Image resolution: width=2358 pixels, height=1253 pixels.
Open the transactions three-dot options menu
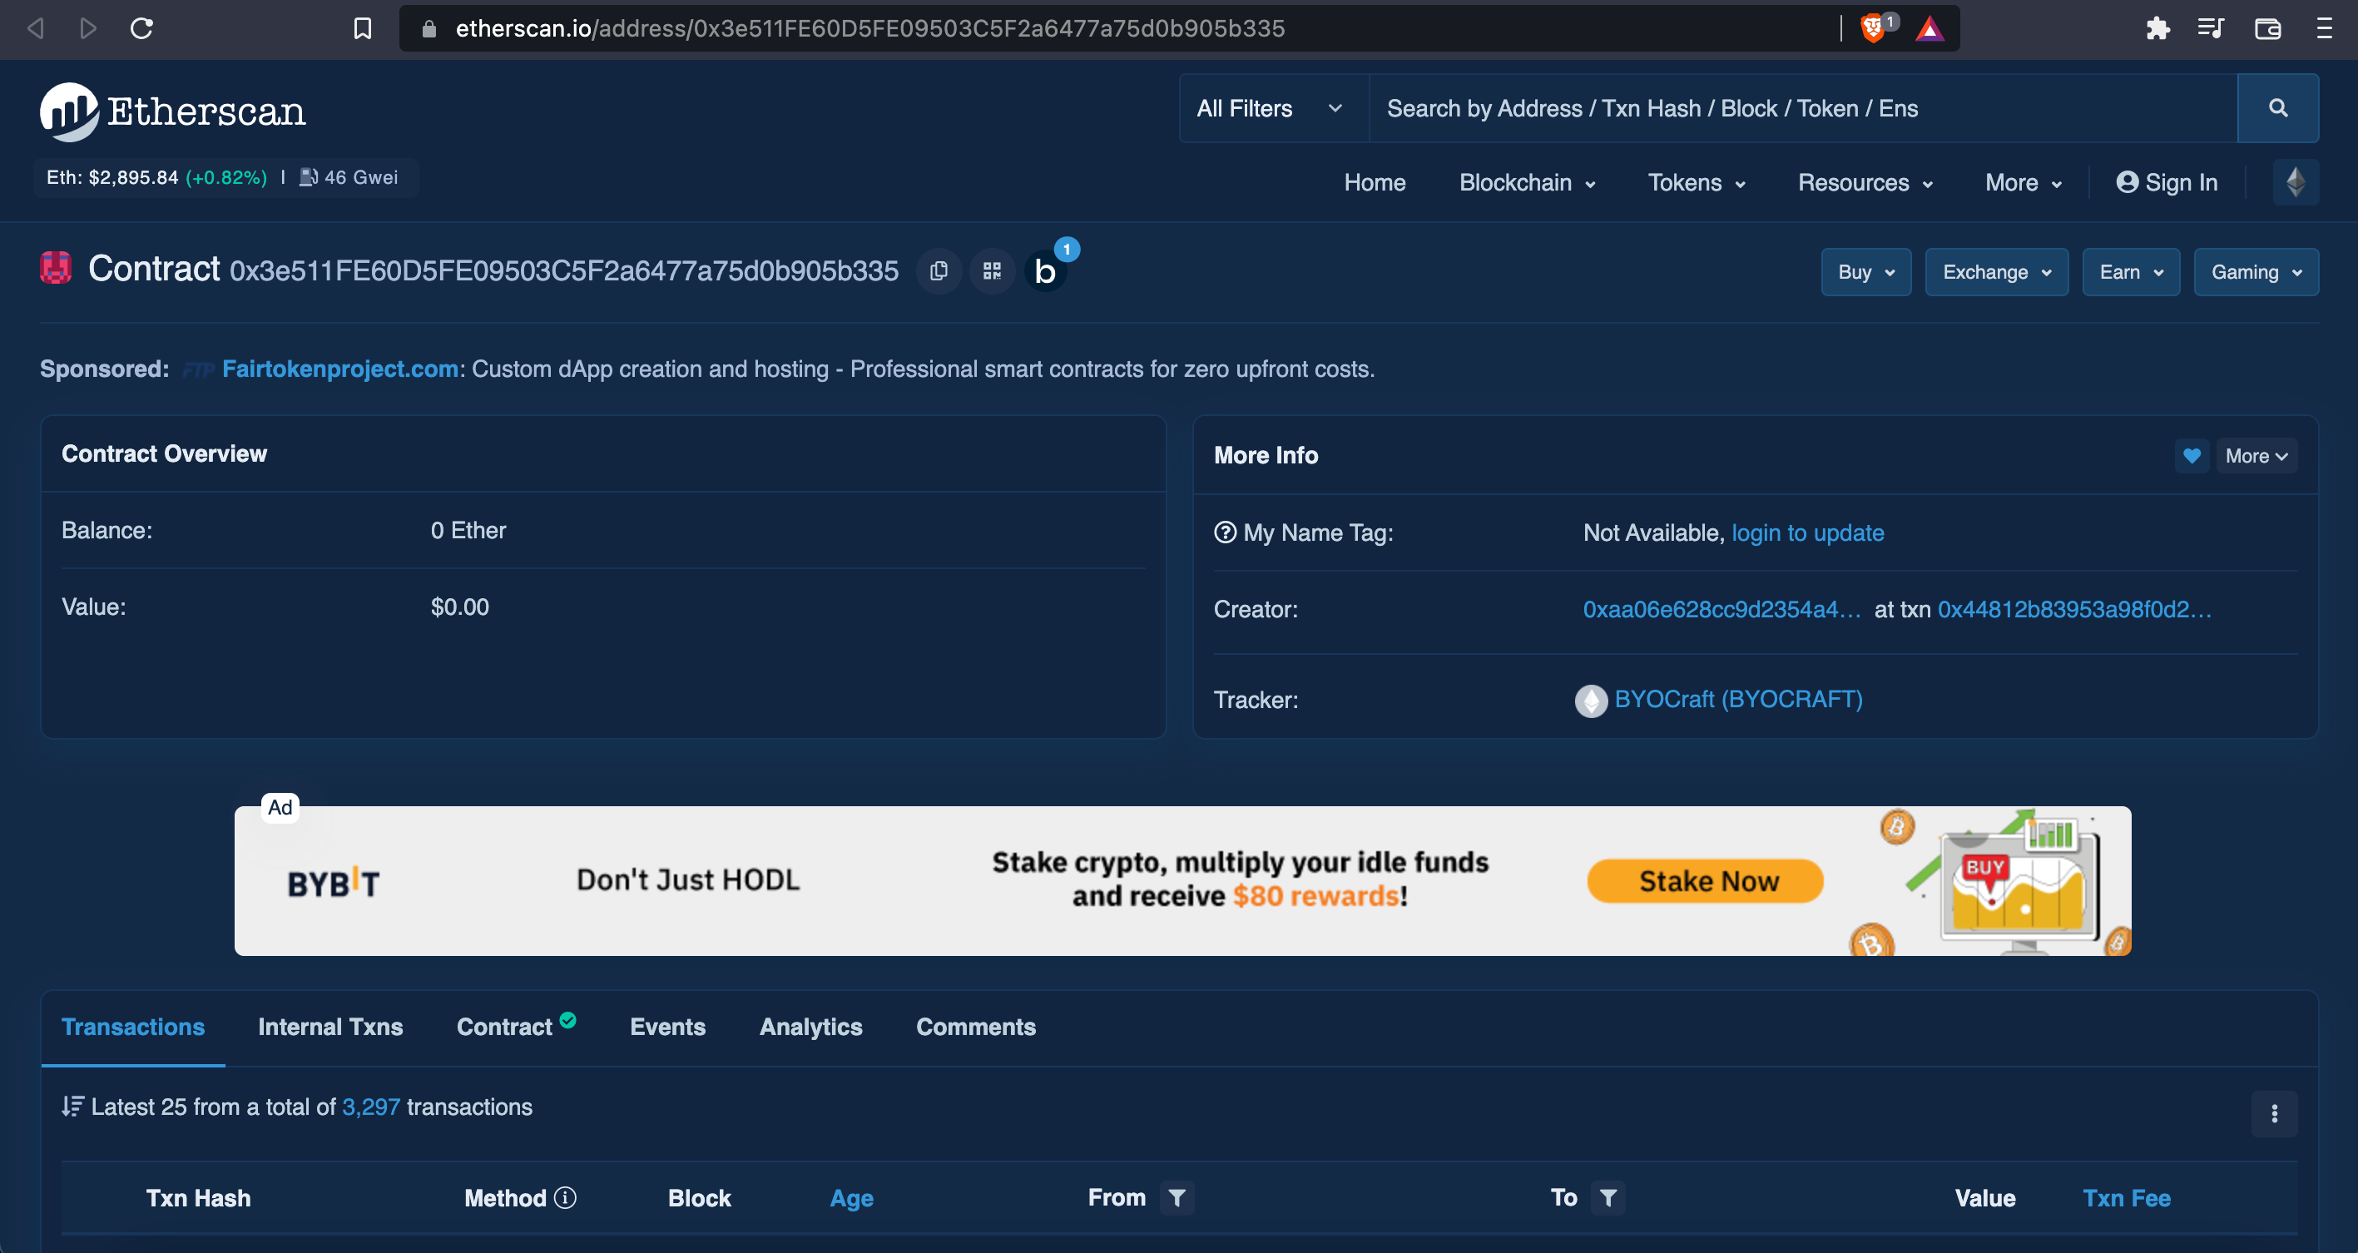pos(2274,1113)
